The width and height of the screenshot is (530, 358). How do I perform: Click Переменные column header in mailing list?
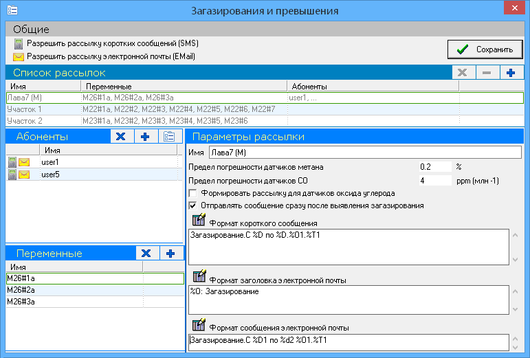(184, 87)
